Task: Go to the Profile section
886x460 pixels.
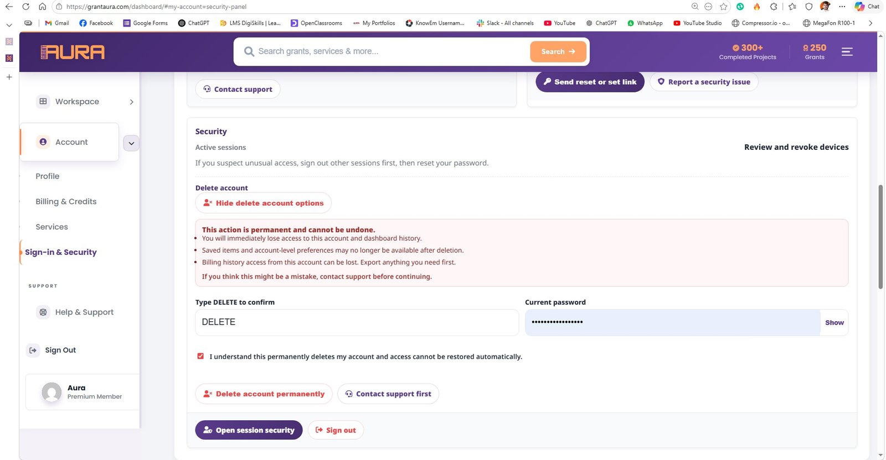Action: point(48,176)
